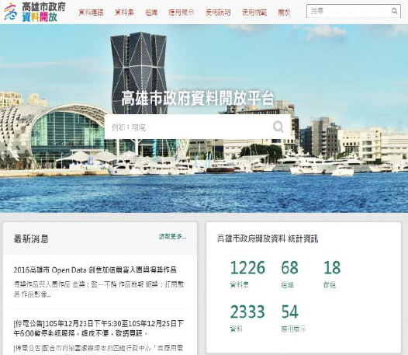
Task: Click the 1226 資料集 statistic
Action: pyautogui.click(x=247, y=273)
